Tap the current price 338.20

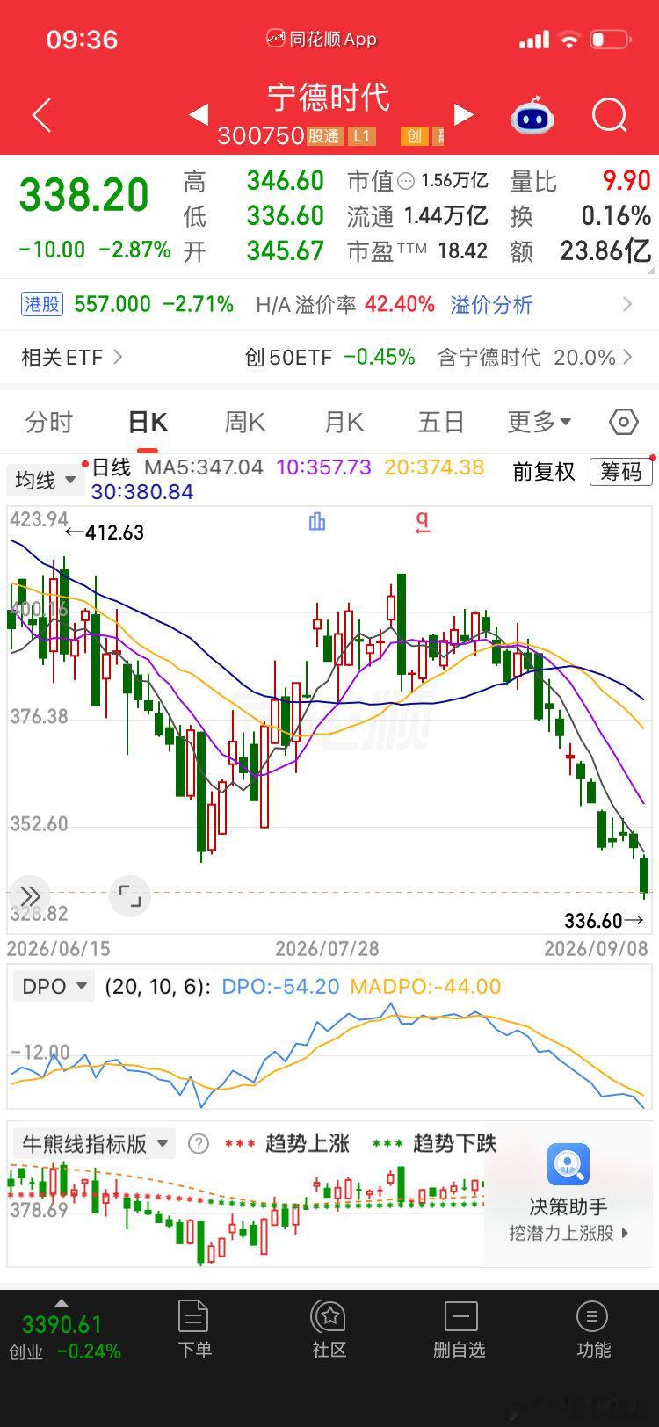(x=84, y=195)
